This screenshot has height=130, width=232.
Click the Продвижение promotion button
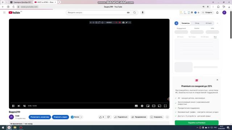coord(139,117)
